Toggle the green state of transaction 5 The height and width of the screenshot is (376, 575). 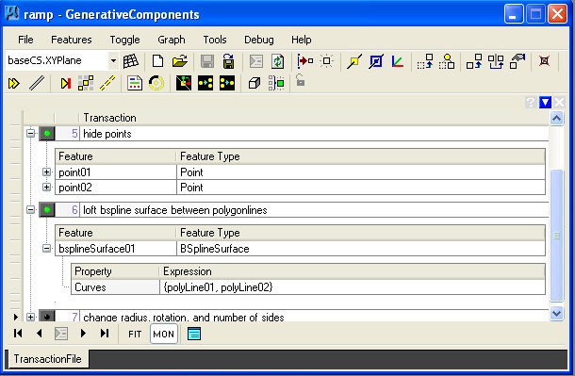(x=47, y=134)
